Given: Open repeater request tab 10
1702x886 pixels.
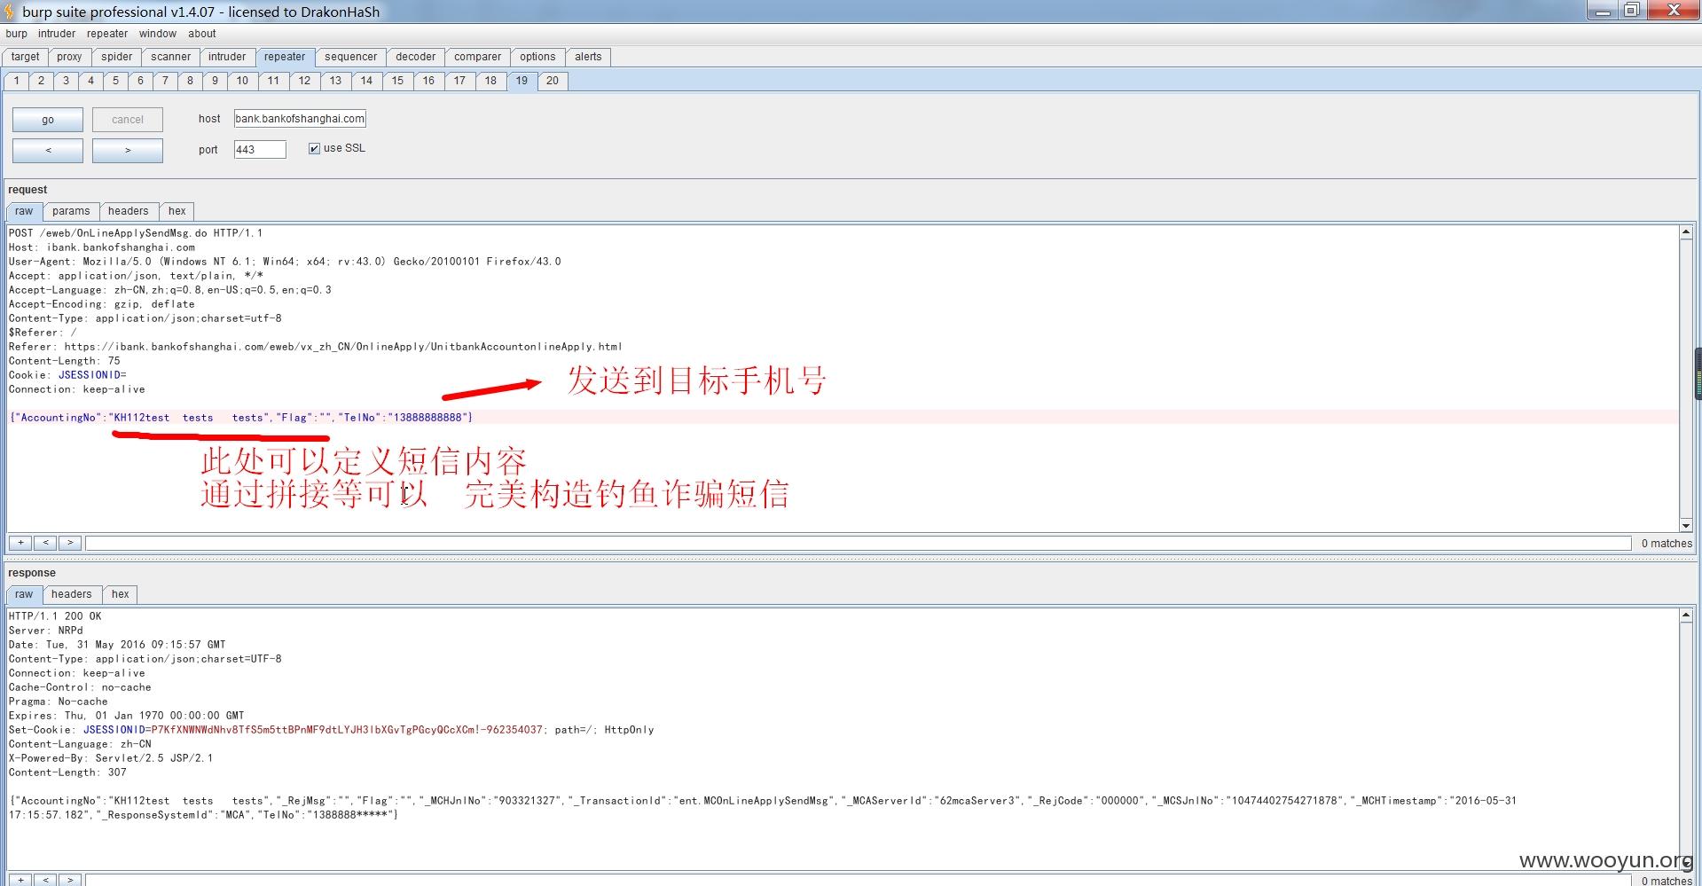Looking at the screenshot, I should pyautogui.click(x=242, y=81).
